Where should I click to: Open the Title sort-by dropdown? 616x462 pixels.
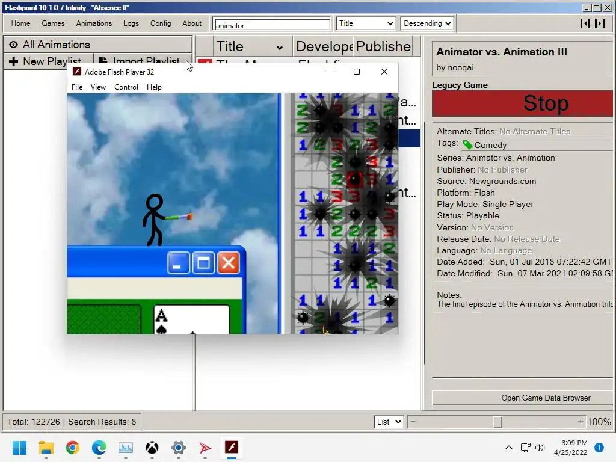[x=365, y=23]
